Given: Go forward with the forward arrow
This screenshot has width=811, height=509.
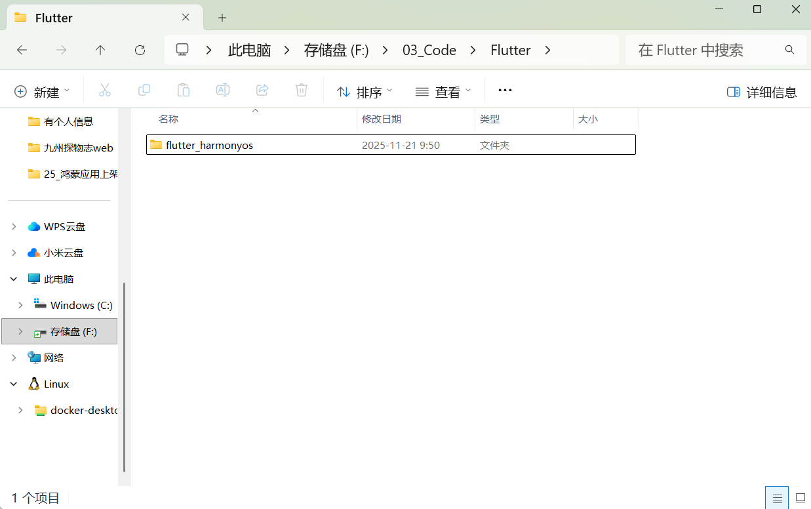Looking at the screenshot, I should pyautogui.click(x=62, y=50).
